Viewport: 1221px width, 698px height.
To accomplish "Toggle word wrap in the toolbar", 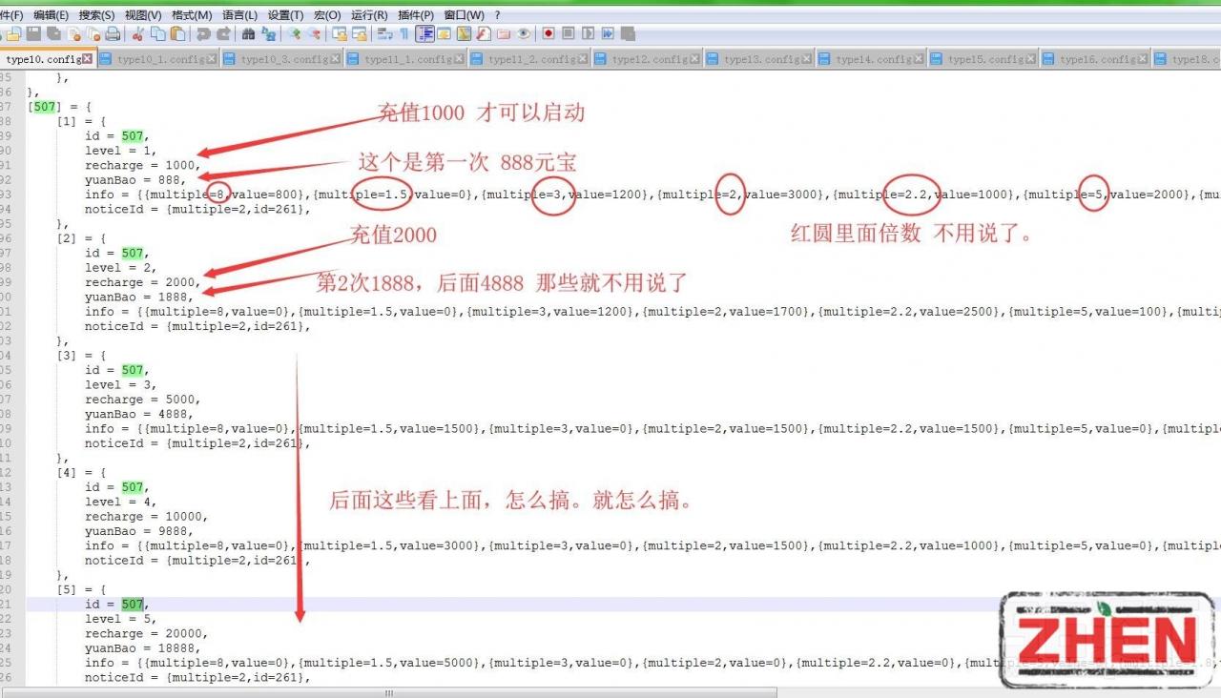I will pos(385,33).
